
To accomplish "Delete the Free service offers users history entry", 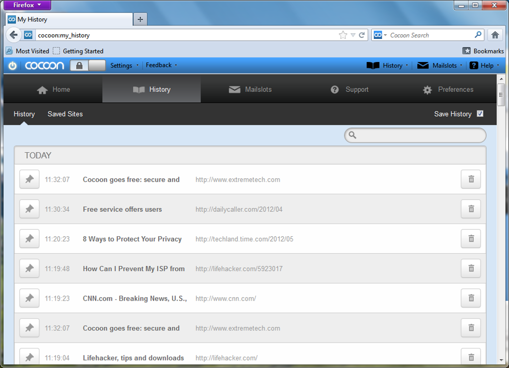I will 471,209.
